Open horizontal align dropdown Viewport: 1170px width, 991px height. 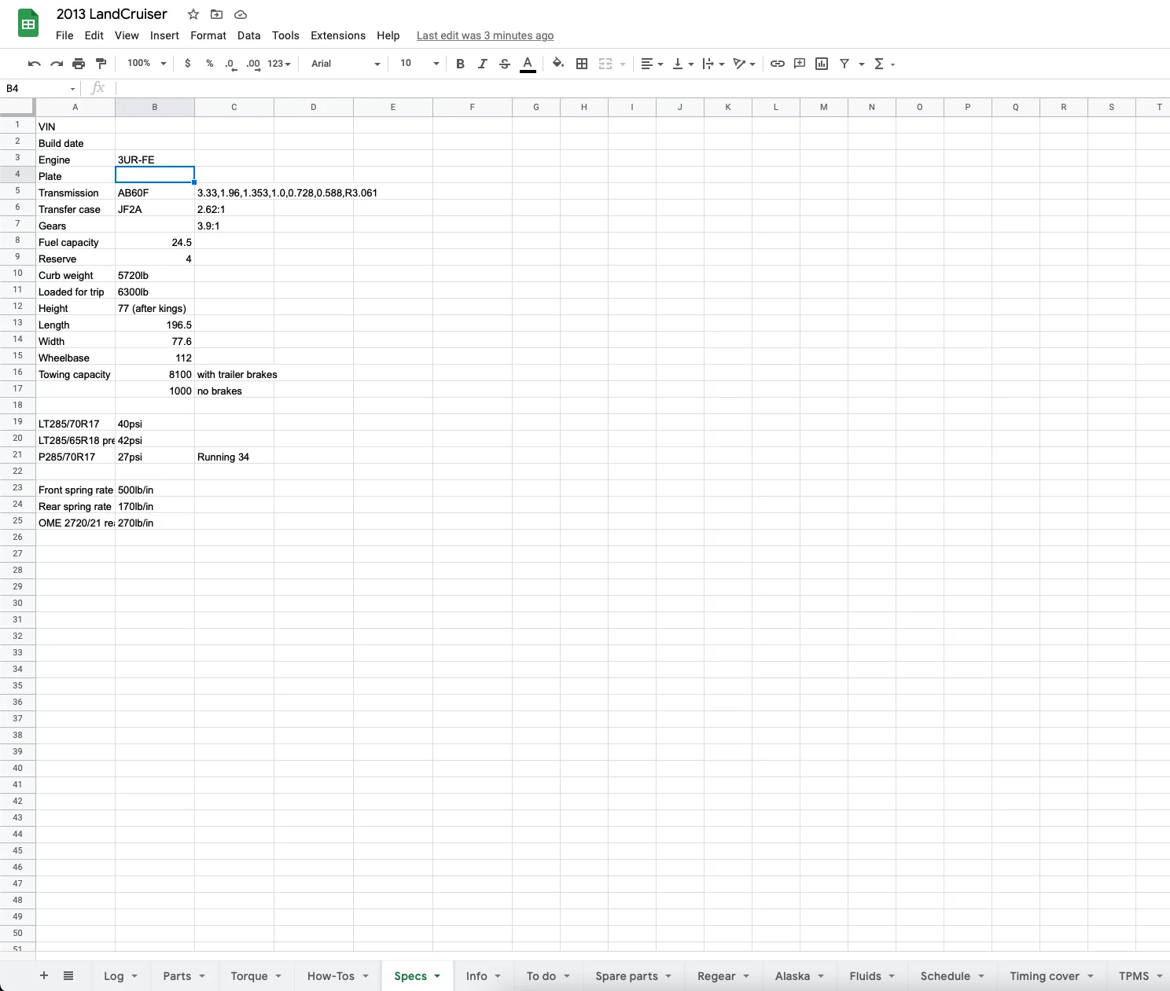[652, 64]
